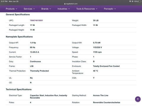This screenshot has width=142, height=106.
Task: Tap the 3:37 PM clock in status bar
Action: point(4,1)
